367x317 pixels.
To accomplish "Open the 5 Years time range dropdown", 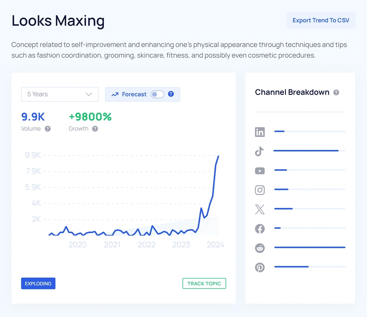I will click(59, 94).
